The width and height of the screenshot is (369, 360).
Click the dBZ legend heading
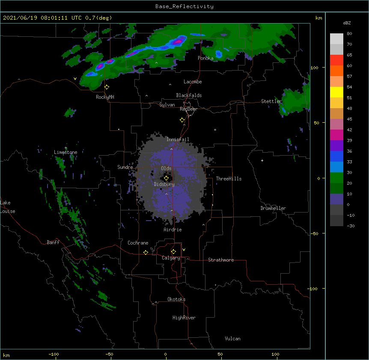[347, 23]
